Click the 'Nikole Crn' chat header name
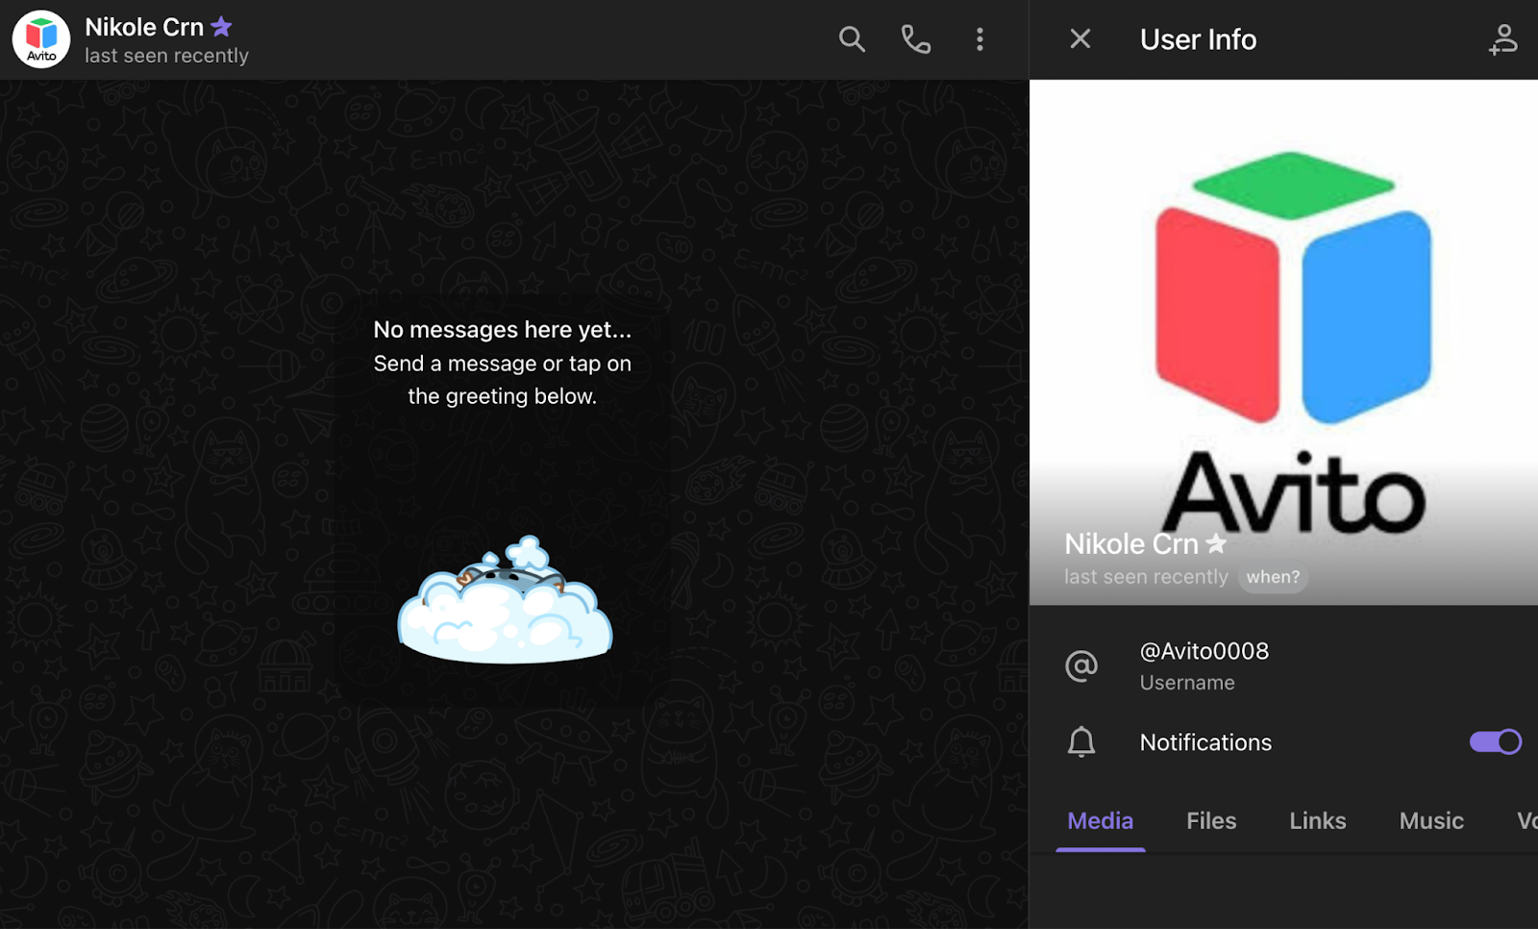Viewport: 1538px width, 929px height. [x=144, y=27]
